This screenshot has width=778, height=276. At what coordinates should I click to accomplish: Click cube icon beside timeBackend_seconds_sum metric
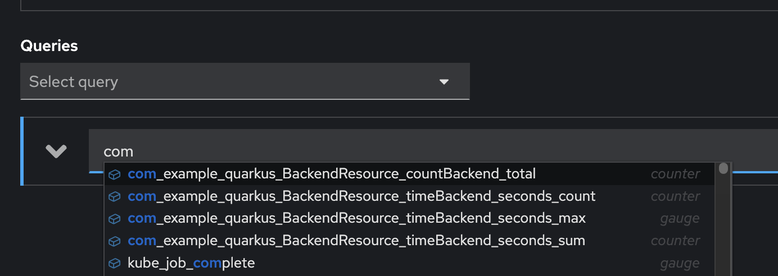tap(115, 241)
